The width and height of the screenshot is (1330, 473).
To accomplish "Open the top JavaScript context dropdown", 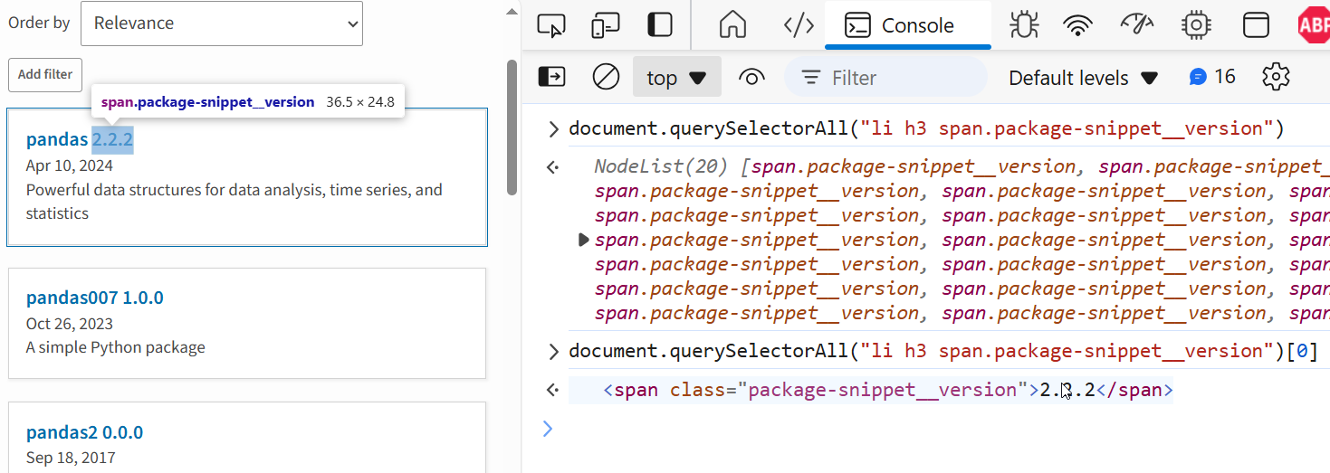I will pos(676,78).
